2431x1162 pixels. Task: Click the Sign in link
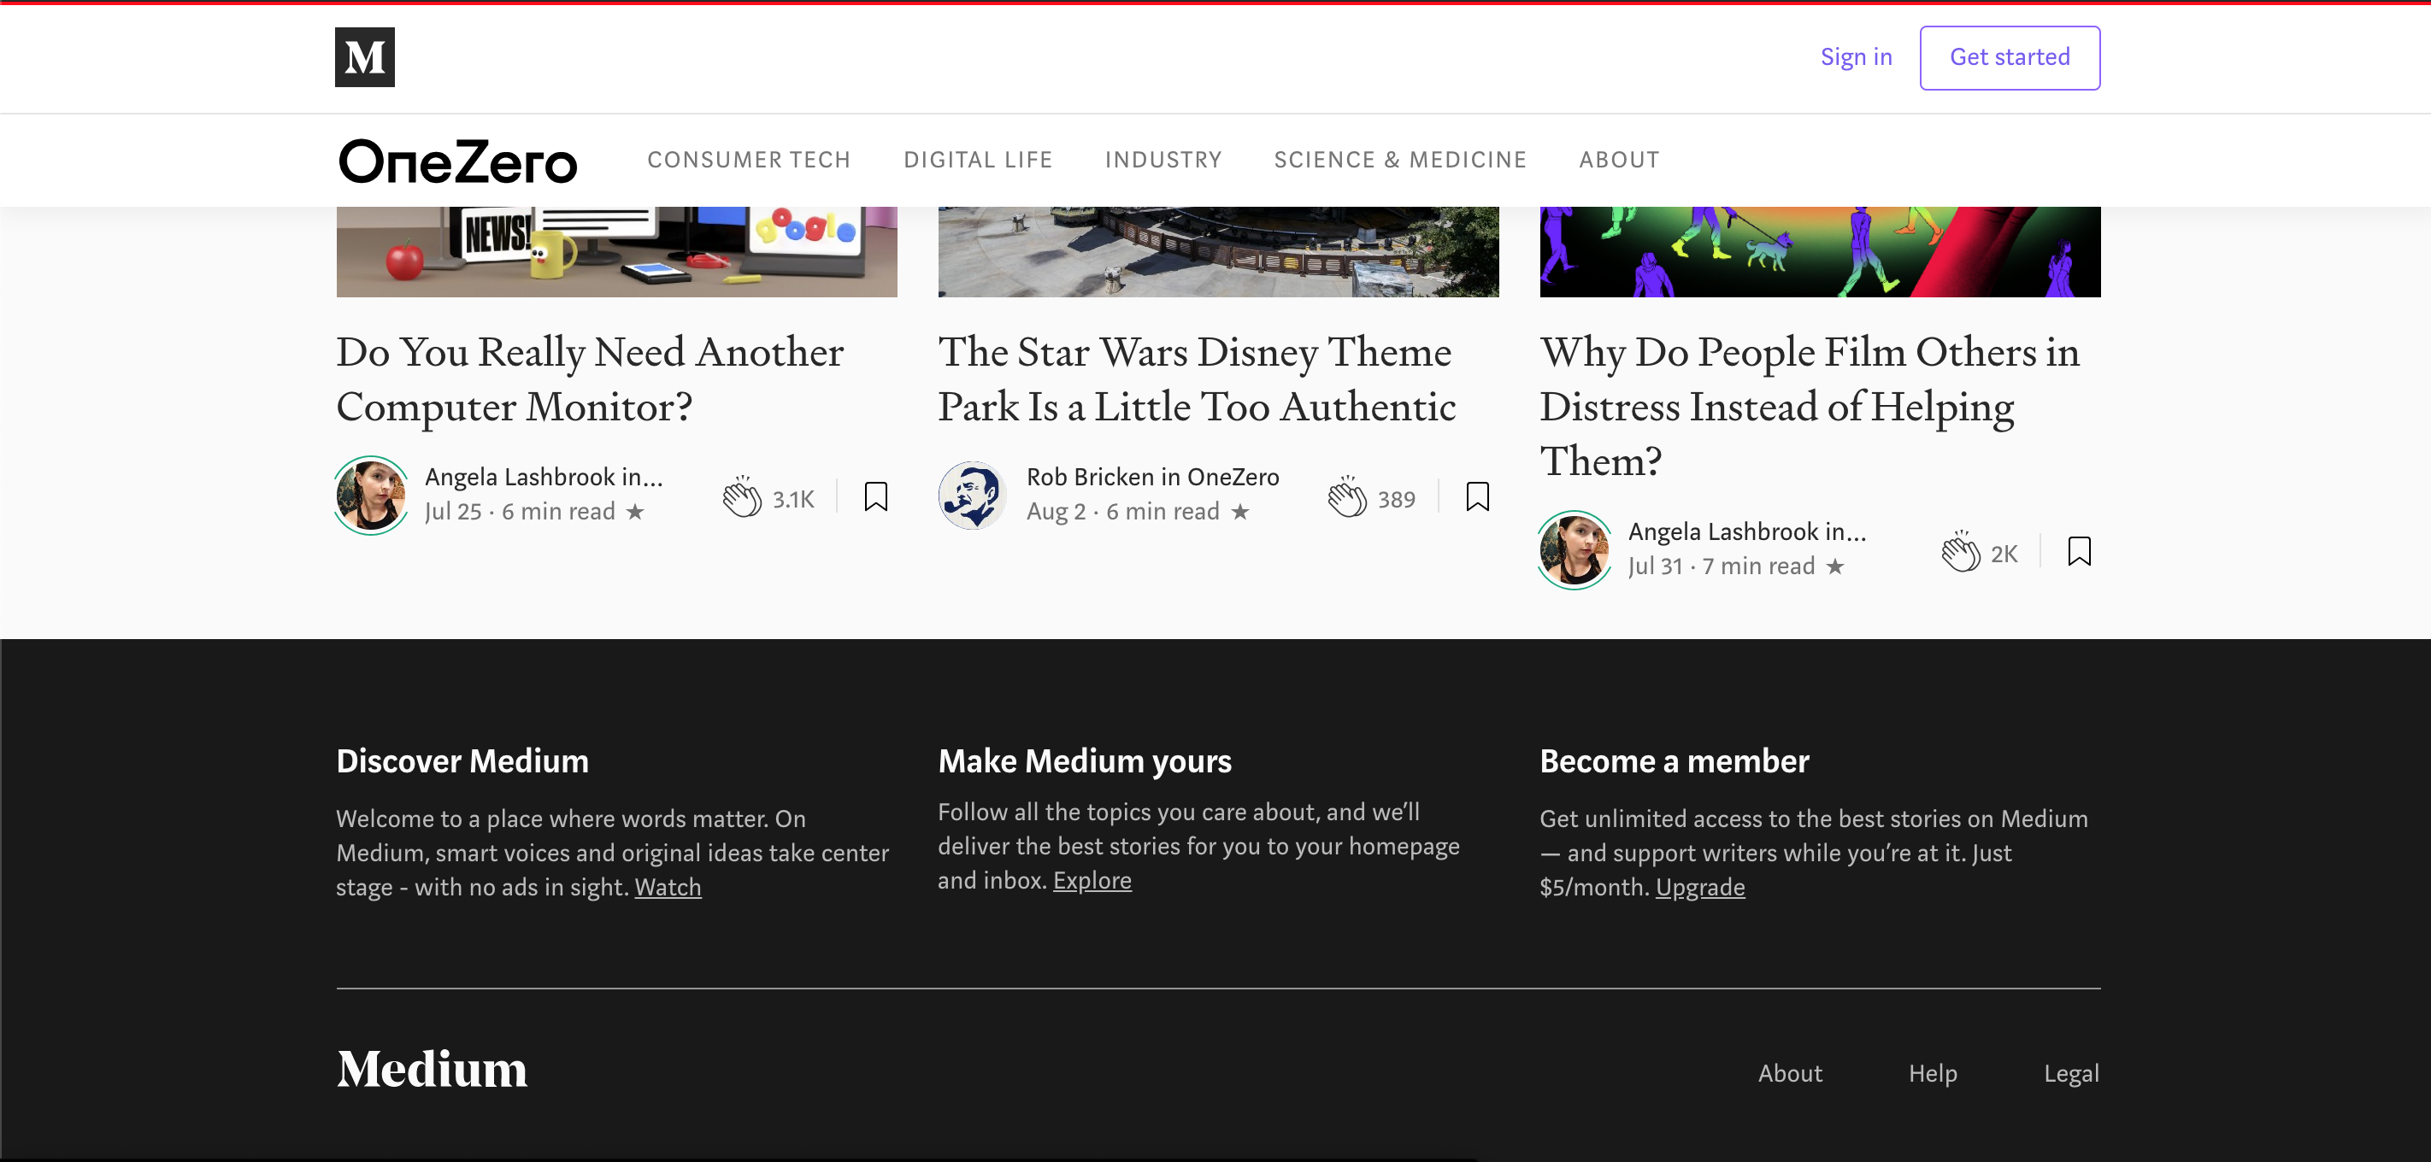tap(1856, 57)
